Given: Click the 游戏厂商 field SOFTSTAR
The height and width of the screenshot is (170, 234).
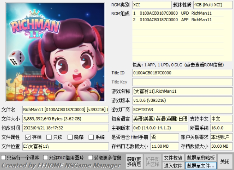Looking at the screenshot, I should [x=183, y=110].
